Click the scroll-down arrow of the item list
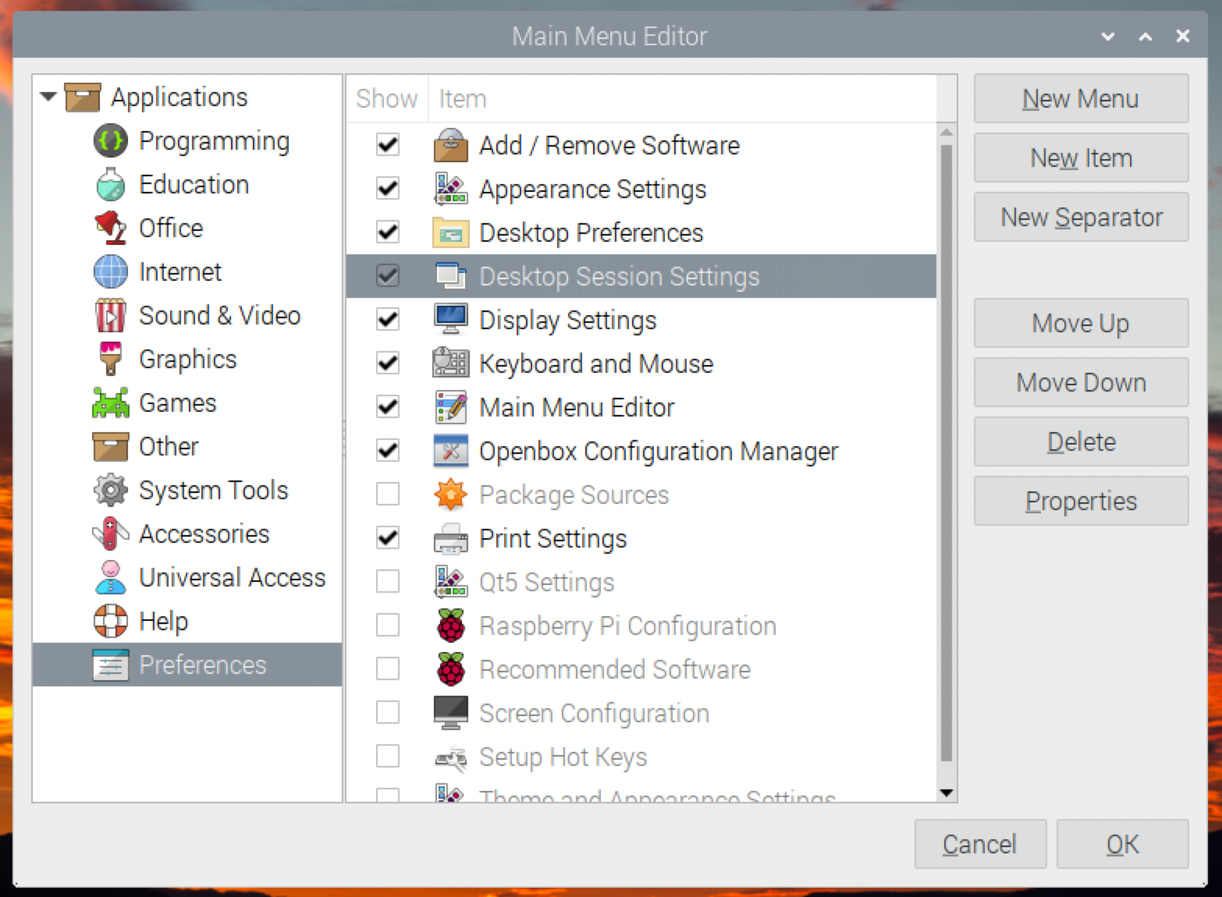Viewport: 1222px width, 897px height. [x=947, y=793]
